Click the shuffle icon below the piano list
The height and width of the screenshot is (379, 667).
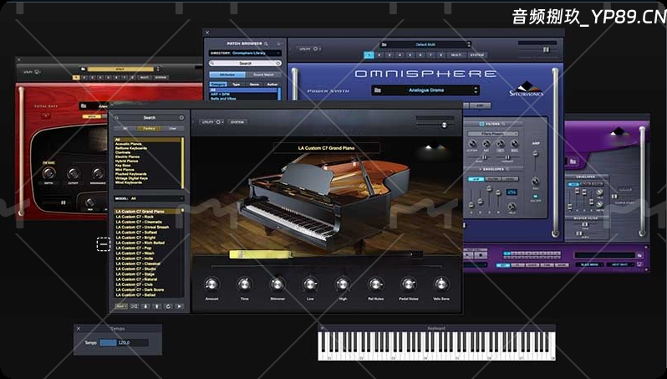pyautogui.click(x=135, y=306)
